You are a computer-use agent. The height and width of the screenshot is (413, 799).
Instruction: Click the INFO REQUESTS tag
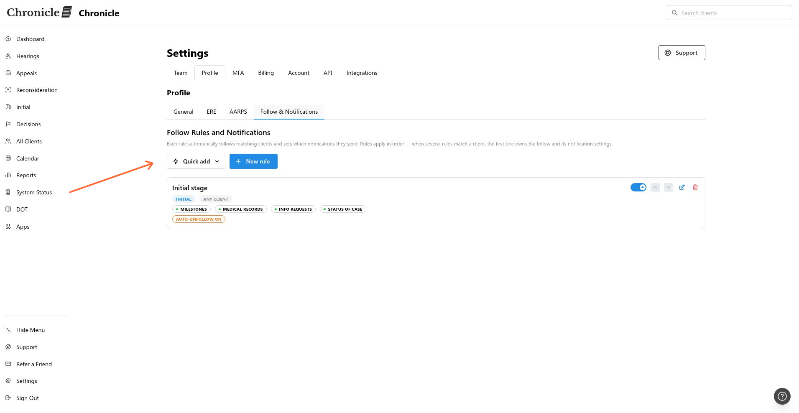click(x=293, y=209)
